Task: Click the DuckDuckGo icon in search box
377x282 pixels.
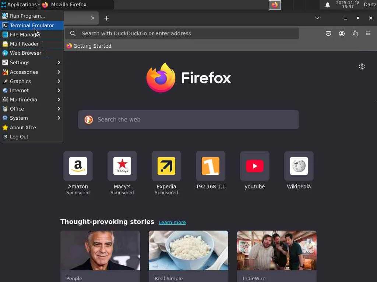Action: [89, 119]
